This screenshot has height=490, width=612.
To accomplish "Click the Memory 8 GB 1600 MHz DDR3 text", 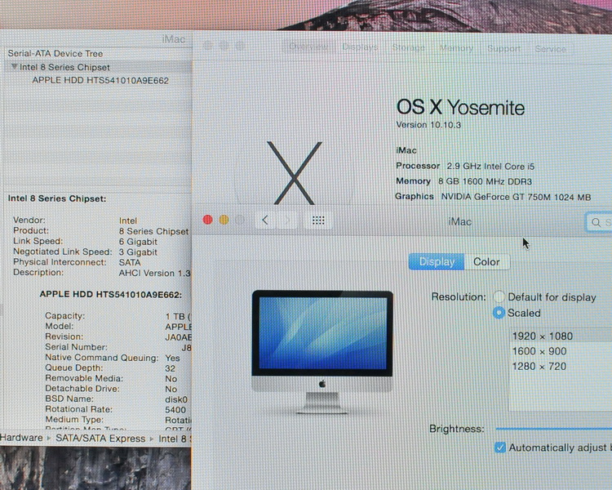I will tap(463, 181).
